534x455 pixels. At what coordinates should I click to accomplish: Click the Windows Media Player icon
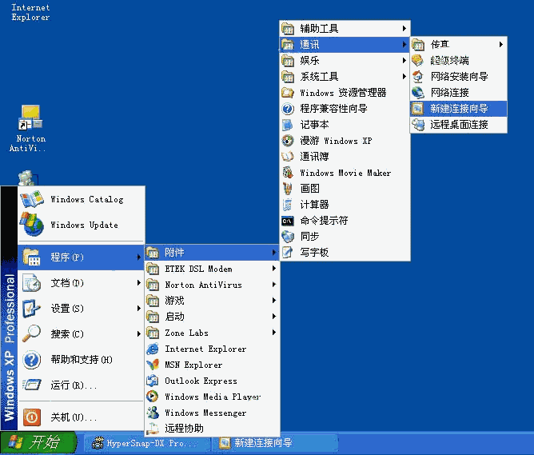[x=153, y=397]
